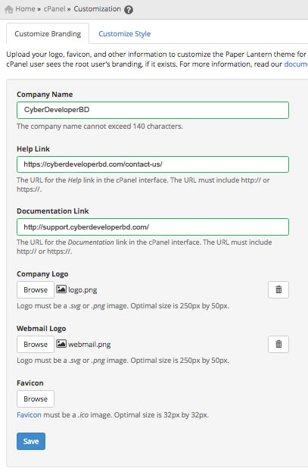Click the logo.png image file icon
308x475 pixels.
[61, 289]
